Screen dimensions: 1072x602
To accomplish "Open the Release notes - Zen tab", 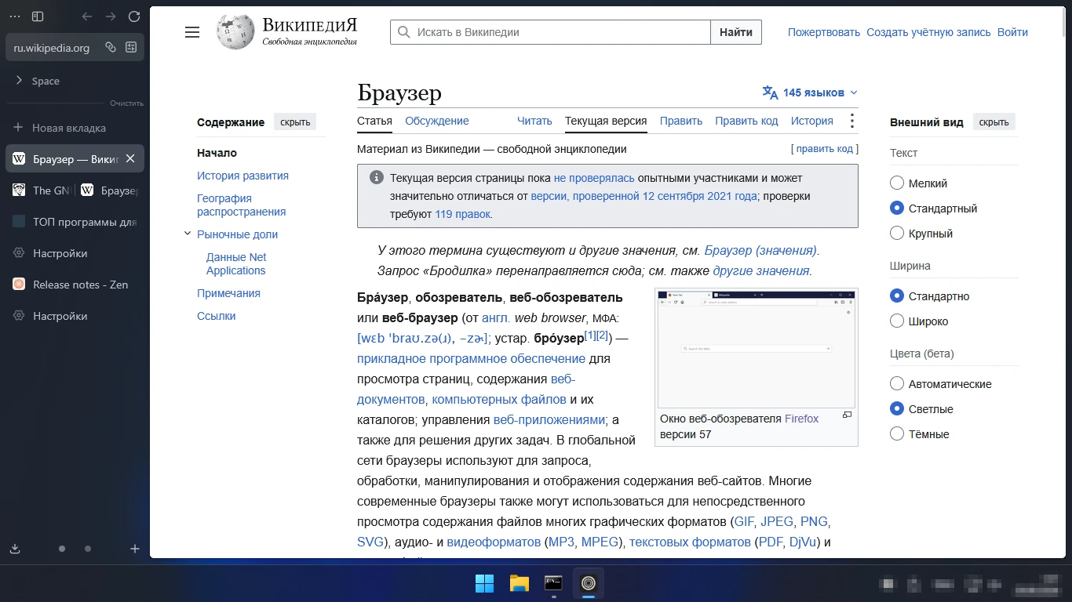I will click(75, 285).
